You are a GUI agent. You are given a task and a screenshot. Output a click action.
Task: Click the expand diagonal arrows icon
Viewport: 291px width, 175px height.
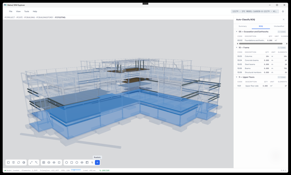31,162
